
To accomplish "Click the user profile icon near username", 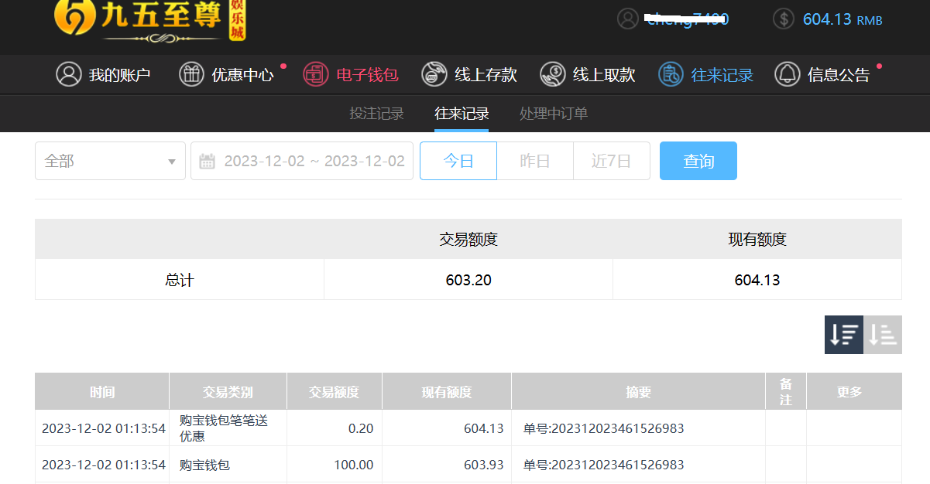I will 628,19.
